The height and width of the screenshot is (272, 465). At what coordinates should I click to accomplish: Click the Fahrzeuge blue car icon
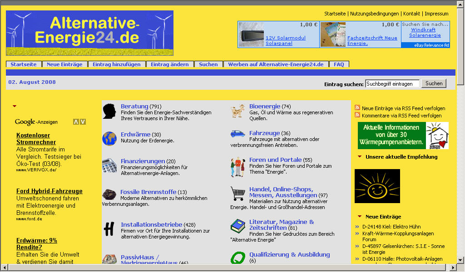237,134
